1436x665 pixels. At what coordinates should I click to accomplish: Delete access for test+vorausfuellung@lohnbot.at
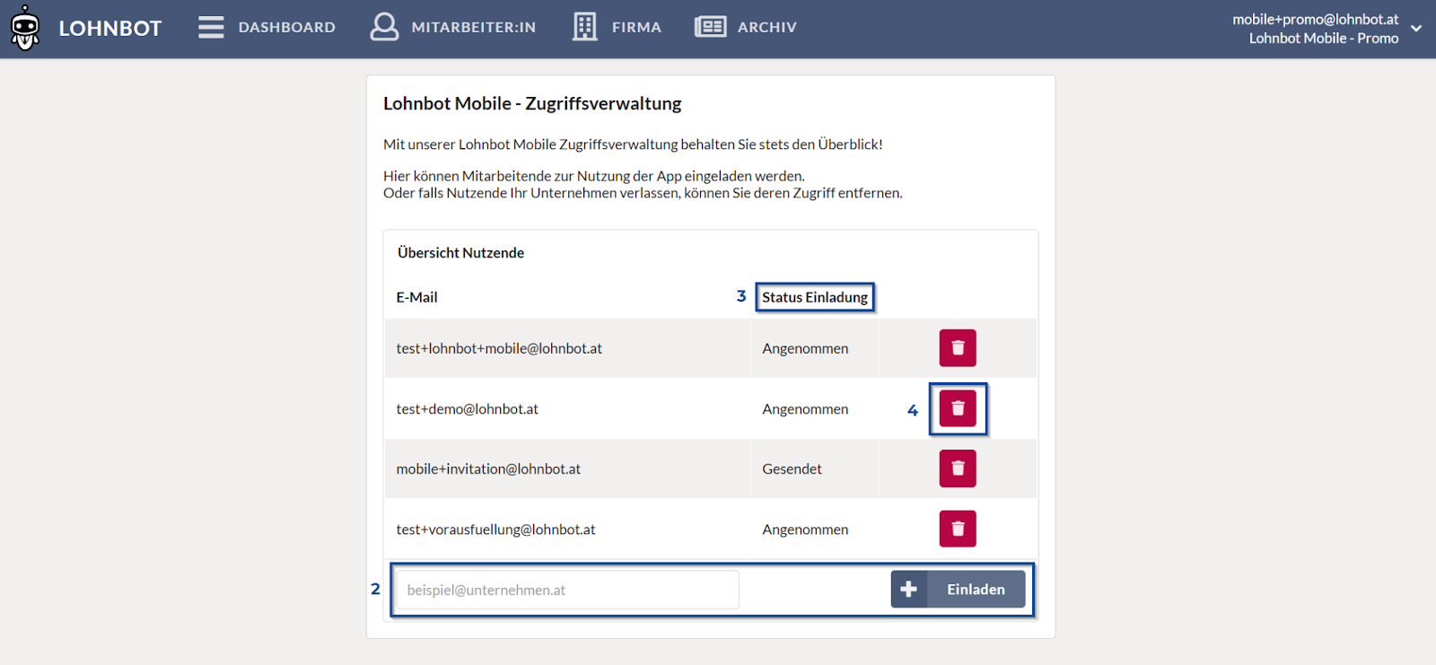[958, 529]
